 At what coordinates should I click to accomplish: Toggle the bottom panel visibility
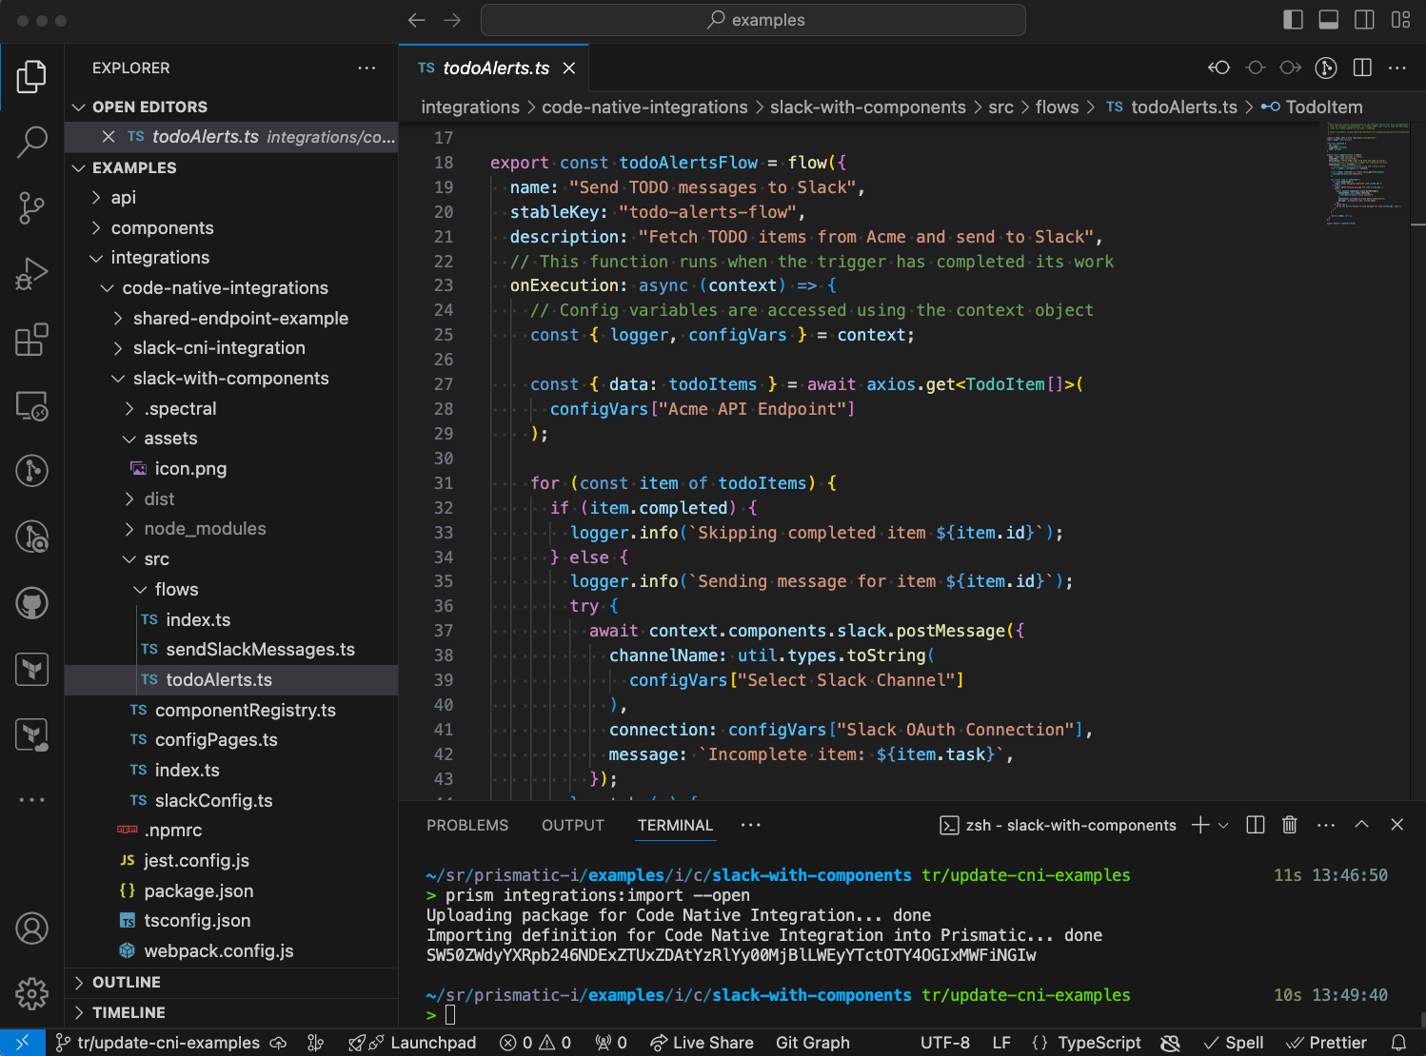(1328, 19)
